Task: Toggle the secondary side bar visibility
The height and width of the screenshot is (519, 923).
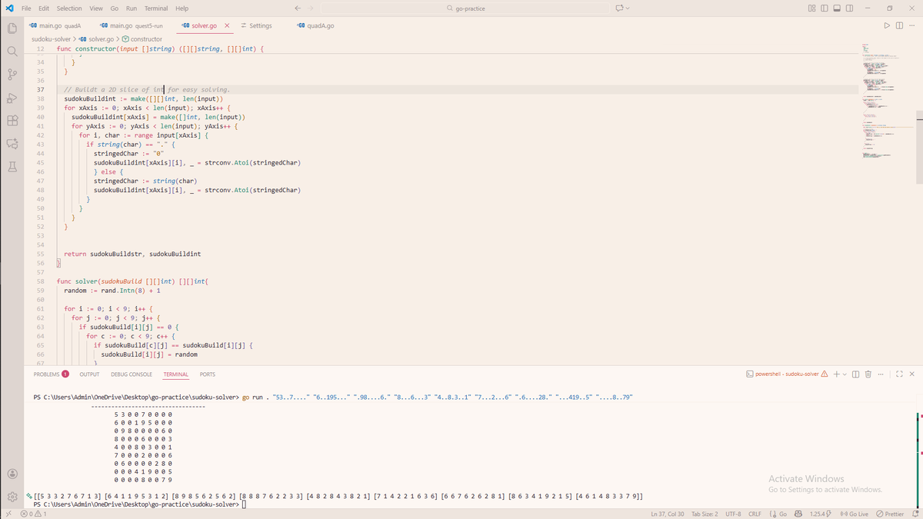Action: click(x=849, y=8)
